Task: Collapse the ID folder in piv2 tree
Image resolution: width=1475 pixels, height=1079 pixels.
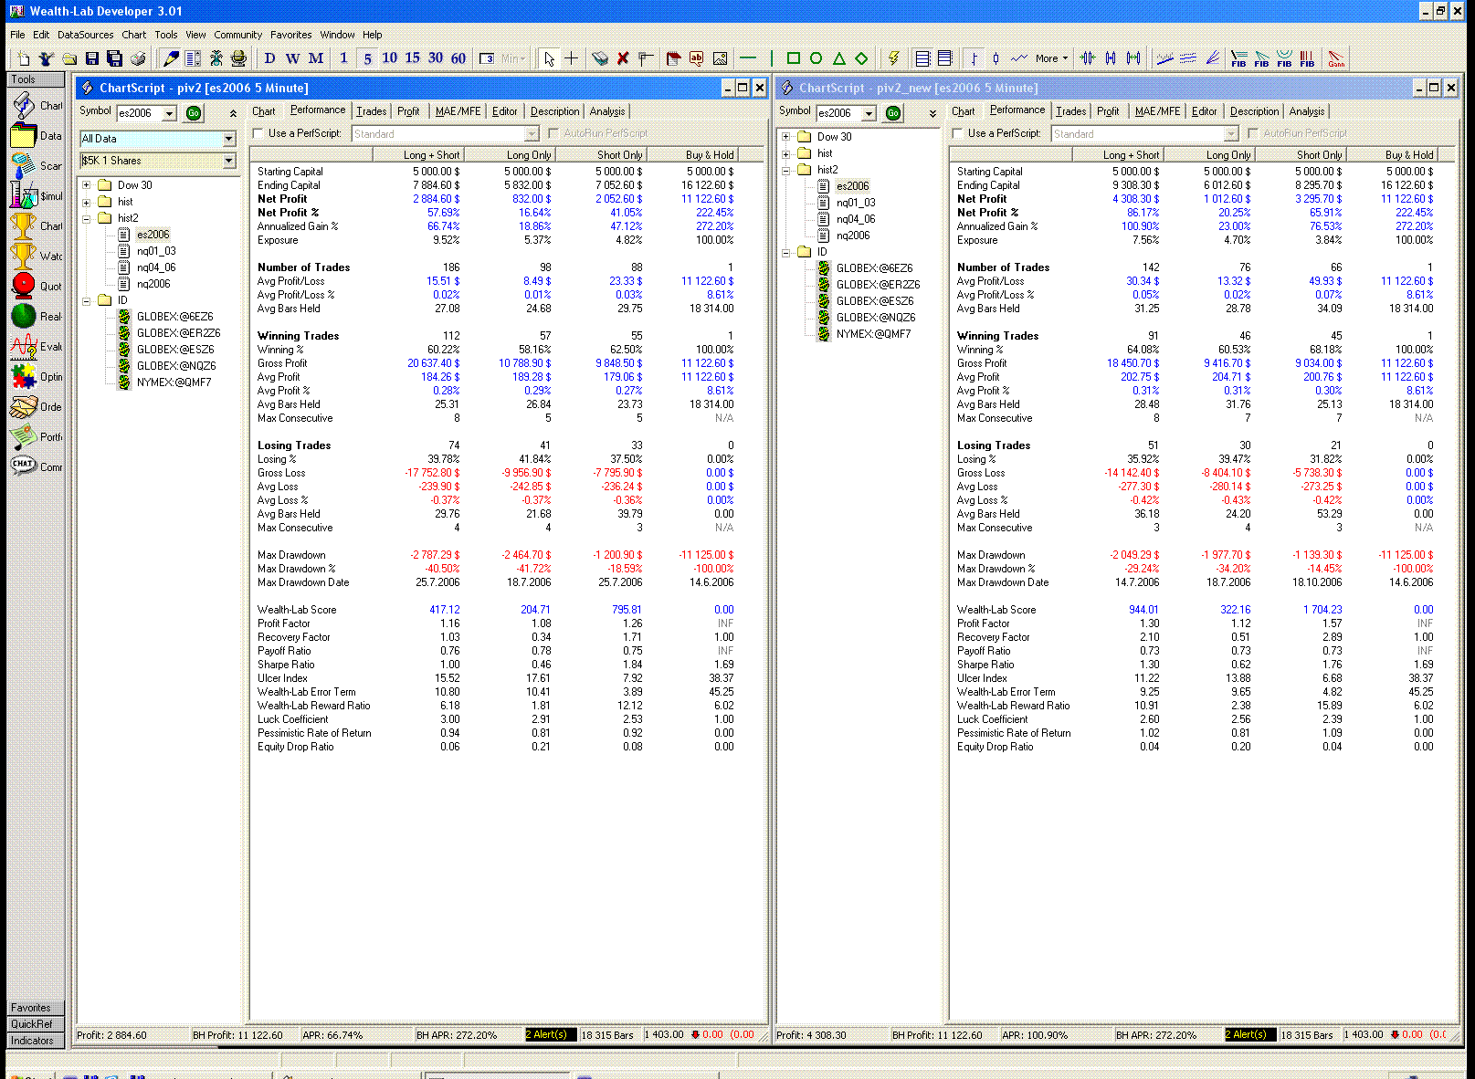Action: coord(87,300)
